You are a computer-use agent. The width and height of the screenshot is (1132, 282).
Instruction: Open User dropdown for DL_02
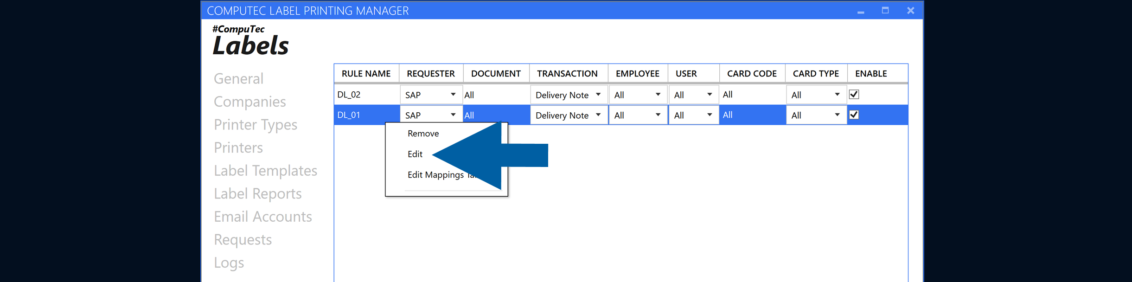[694, 95]
